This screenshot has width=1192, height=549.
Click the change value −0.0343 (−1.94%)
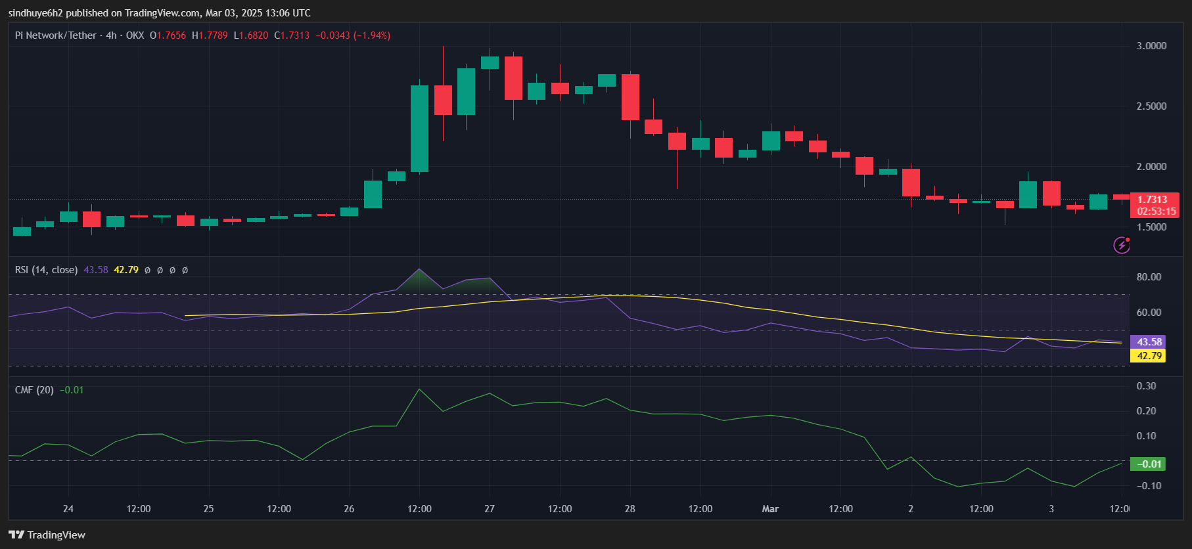click(x=353, y=35)
